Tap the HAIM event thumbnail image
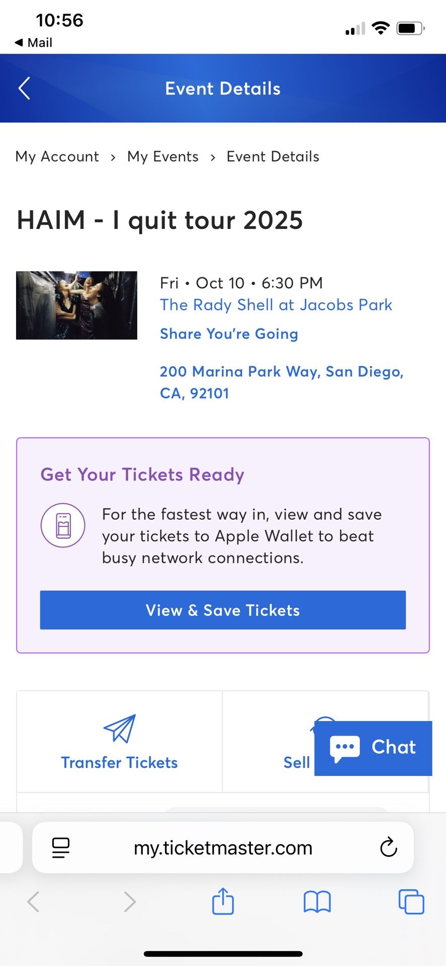 tap(76, 305)
